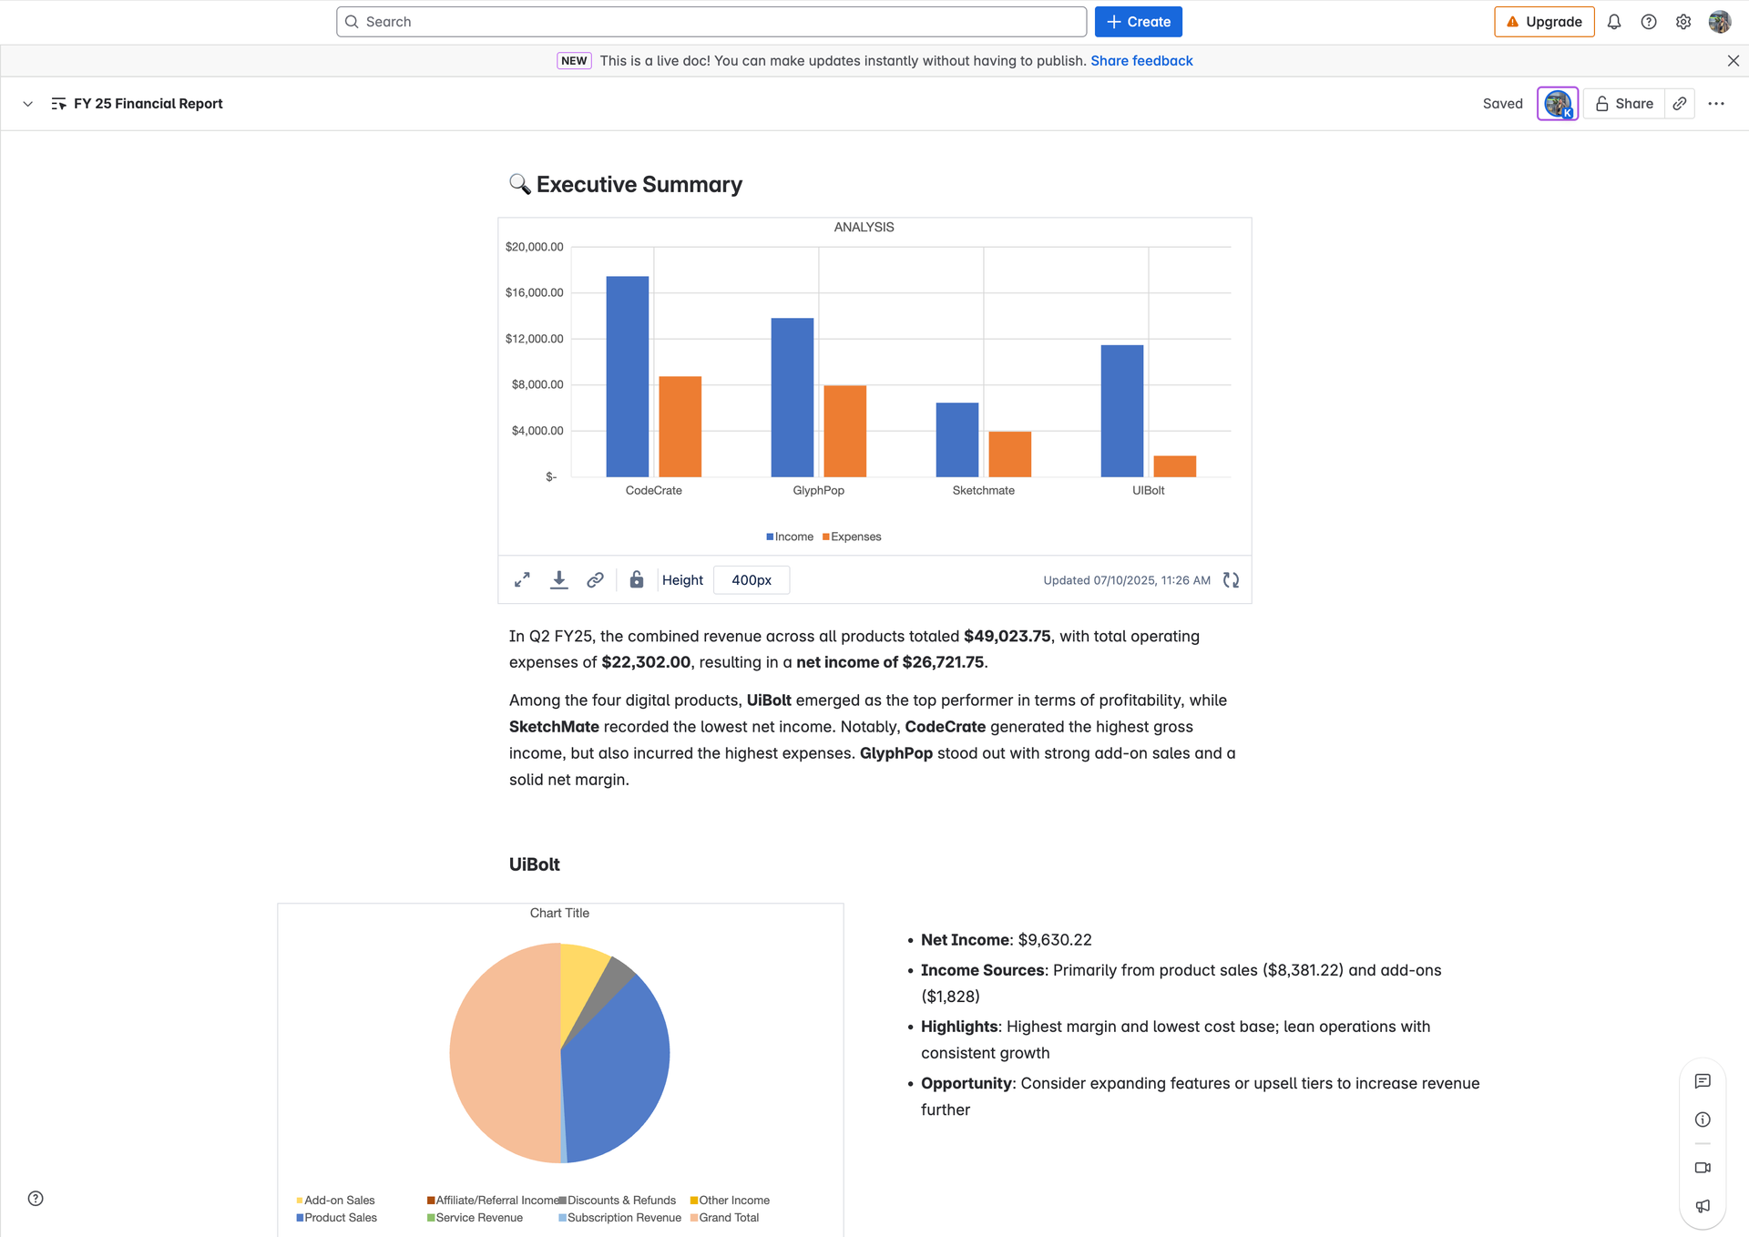
Task: Click the Product Sales pie legend entry
Action: coord(336,1218)
